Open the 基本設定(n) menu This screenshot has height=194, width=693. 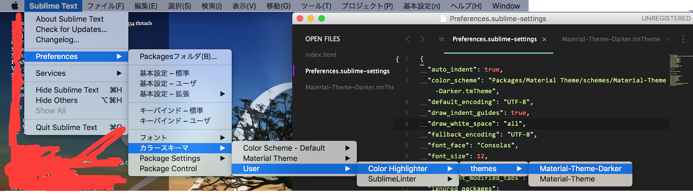pyautogui.click(x=422, y=6)
